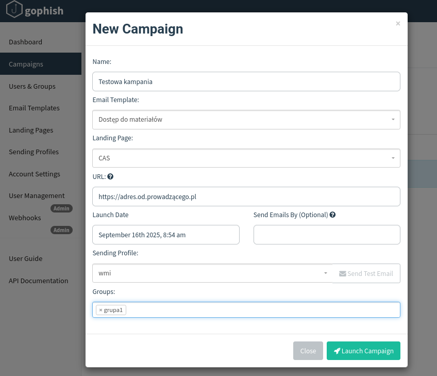Click the campaign Name input field

(x=246, y=81)
